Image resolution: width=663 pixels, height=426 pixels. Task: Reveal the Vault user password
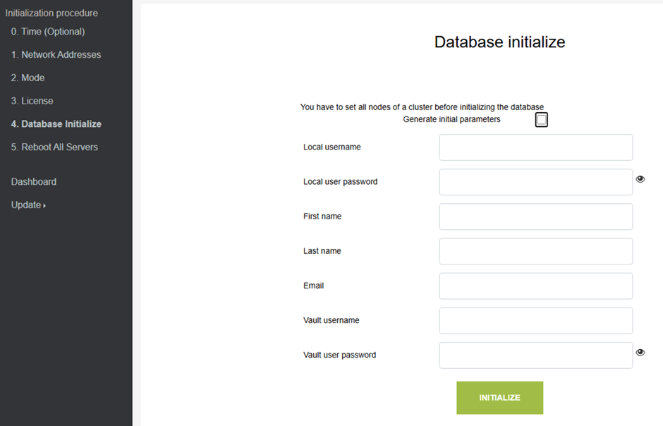pyautogui.click(x=640, y=353)
